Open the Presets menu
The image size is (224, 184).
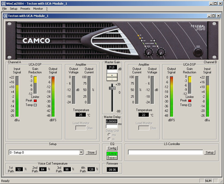pos(25,9)
